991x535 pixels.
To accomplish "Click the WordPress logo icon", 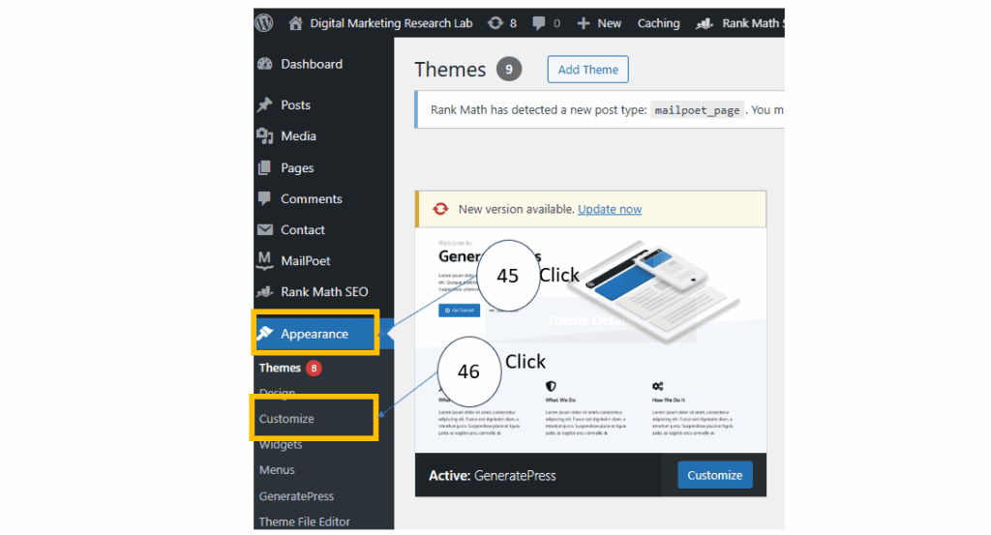I will [x=265, y=22].
